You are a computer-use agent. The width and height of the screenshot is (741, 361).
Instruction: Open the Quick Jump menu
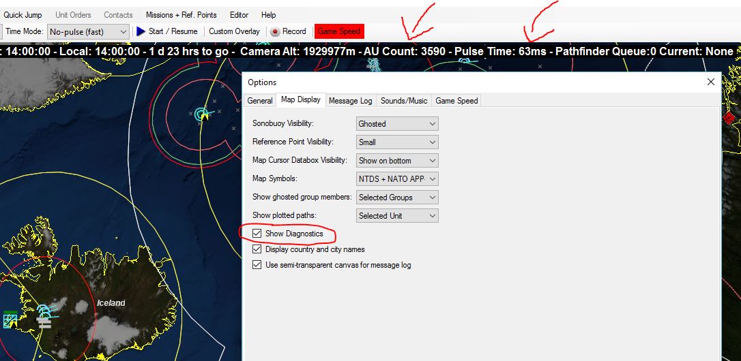(23, 15)
